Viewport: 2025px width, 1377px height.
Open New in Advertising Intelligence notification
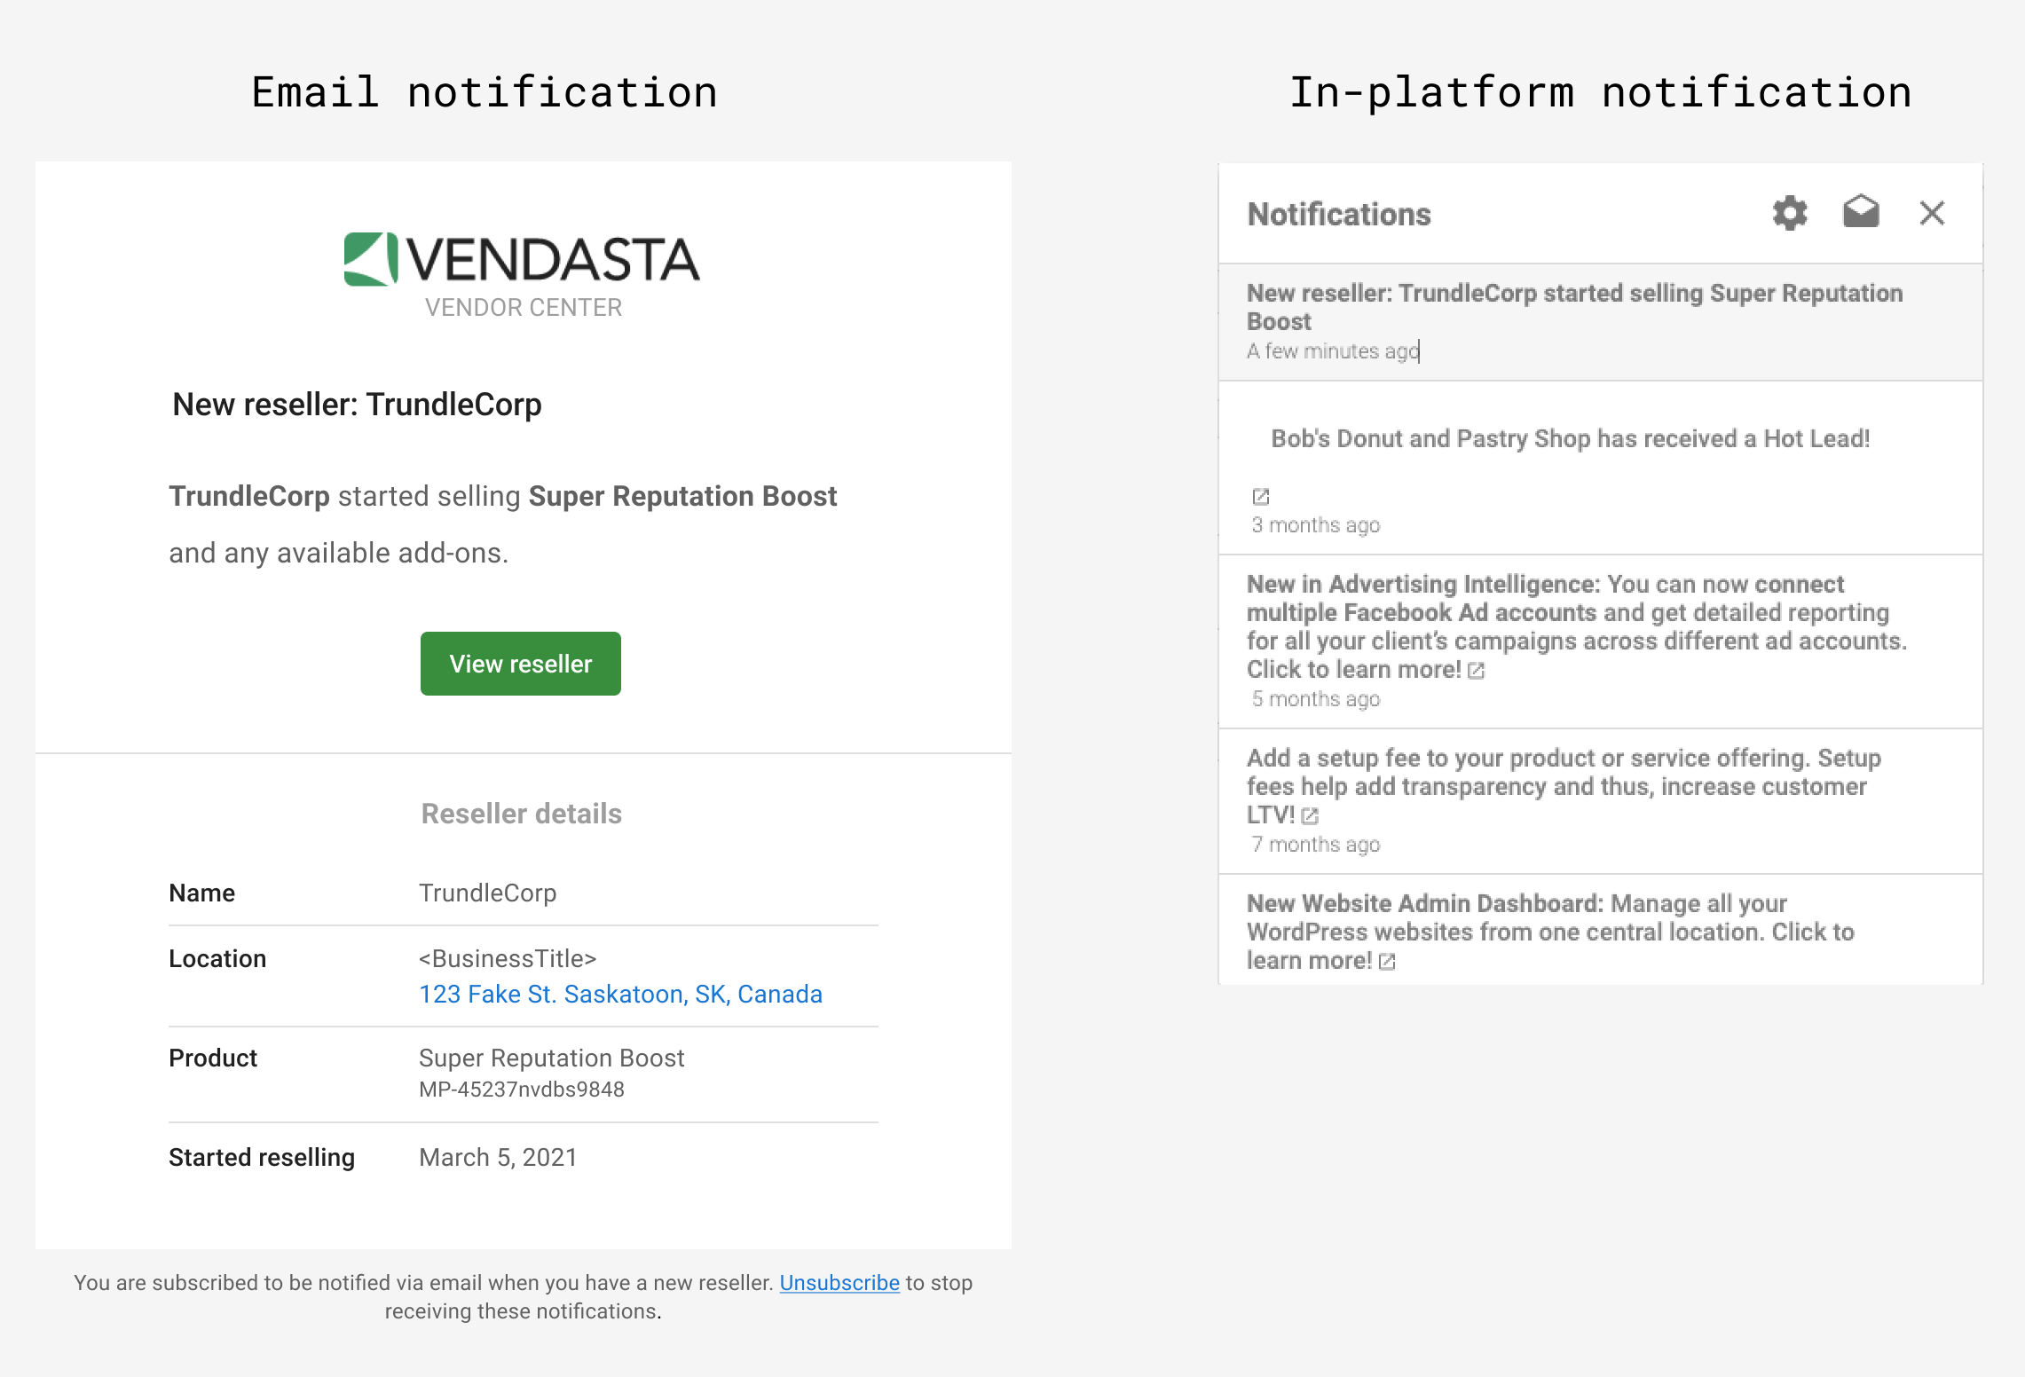click(1601, 642)
